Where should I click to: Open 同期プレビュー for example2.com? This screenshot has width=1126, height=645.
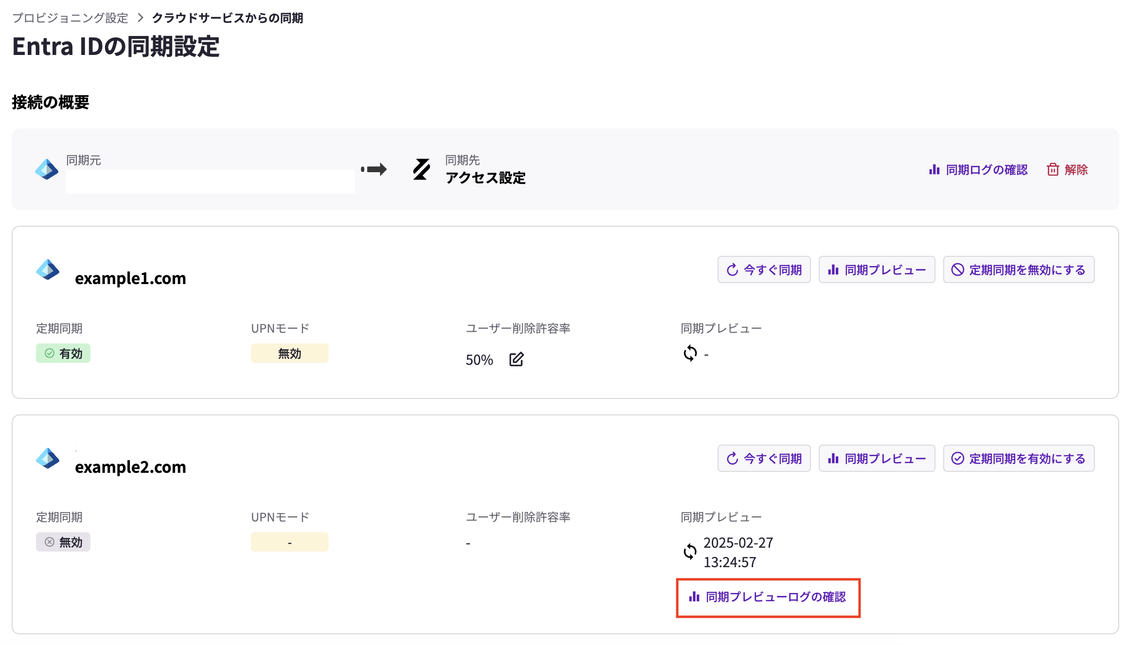tap(877, 458)
